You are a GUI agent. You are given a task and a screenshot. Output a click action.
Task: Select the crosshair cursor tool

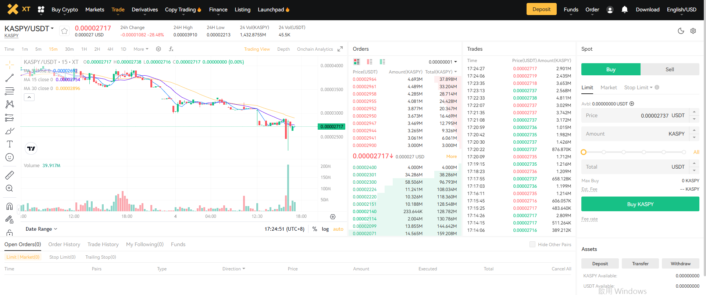pos(10,65)
